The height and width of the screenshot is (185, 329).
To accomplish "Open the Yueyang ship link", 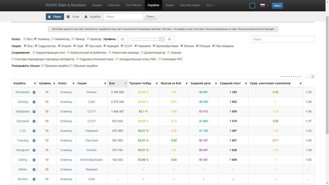I will pos(23,140).
